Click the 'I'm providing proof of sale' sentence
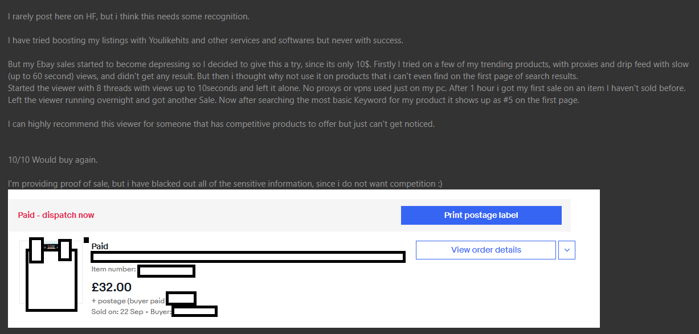The height and width of the screenshot is (334, 699). pyautogui.click(x=226, y=183)
